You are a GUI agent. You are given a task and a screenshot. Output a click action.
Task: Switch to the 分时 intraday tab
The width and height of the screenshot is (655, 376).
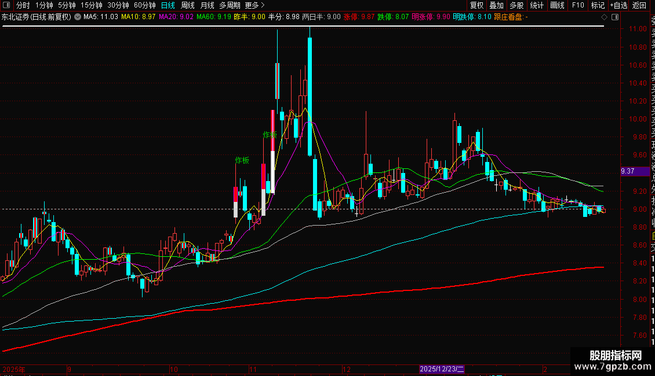point(23,5)
